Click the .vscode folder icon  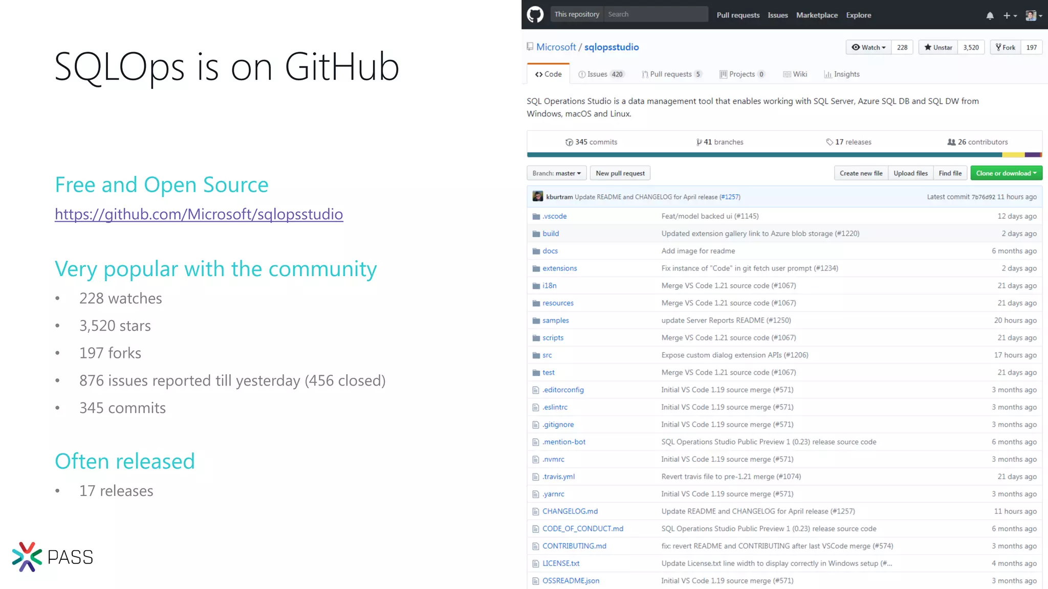(x=536, y=216)
